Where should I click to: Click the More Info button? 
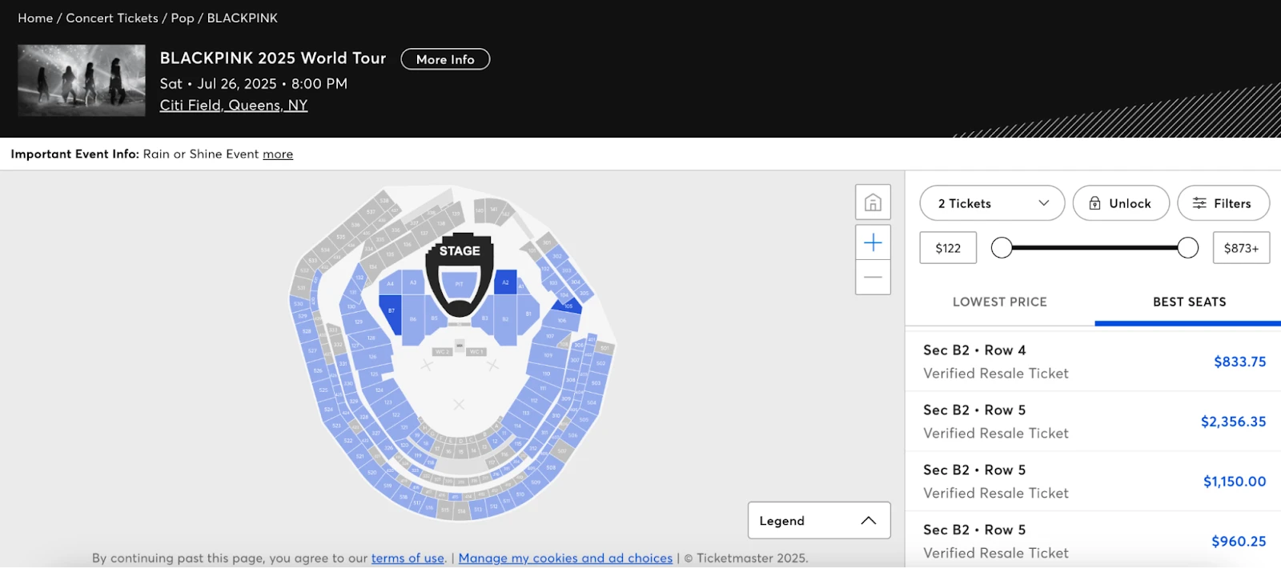click(445, 59)
